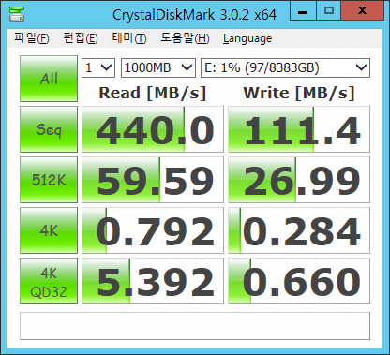Expand the 1000MB test size dropdown
The width and height of the screenshot is (390, 355).
[158, 67]
